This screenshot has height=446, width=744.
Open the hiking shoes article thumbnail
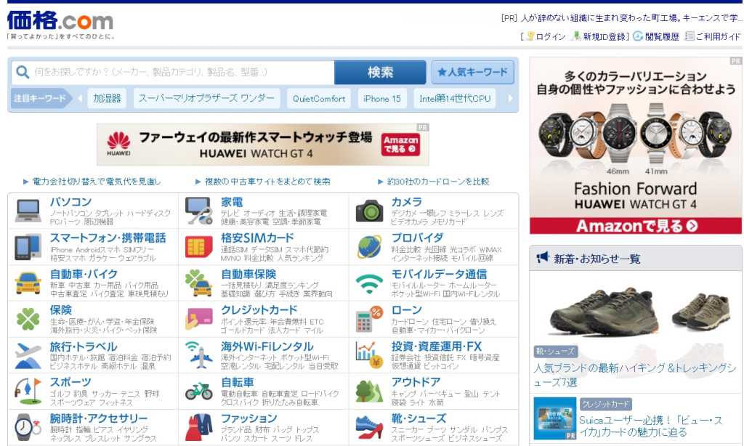(636, 309)
